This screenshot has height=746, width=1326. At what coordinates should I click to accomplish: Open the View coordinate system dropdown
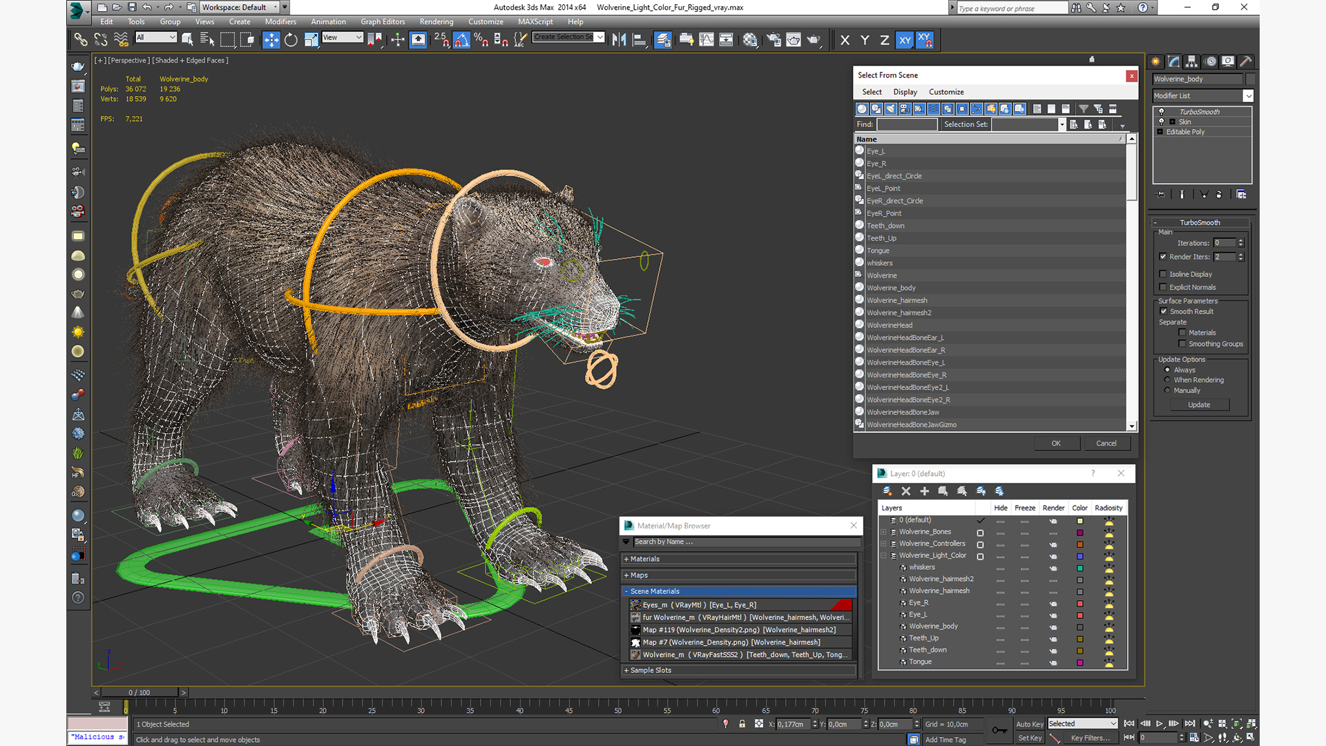point(343,37)
